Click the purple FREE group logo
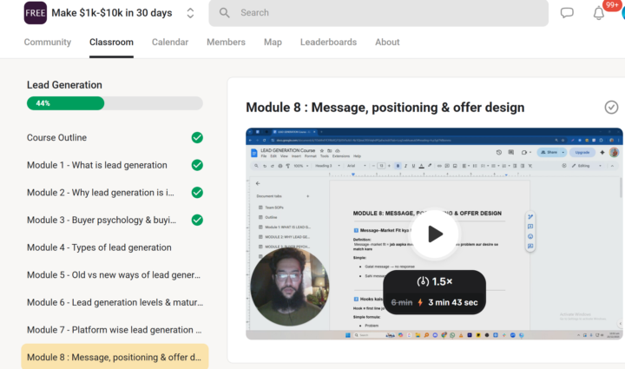This screenshot has height=369, width=625. 35,13
